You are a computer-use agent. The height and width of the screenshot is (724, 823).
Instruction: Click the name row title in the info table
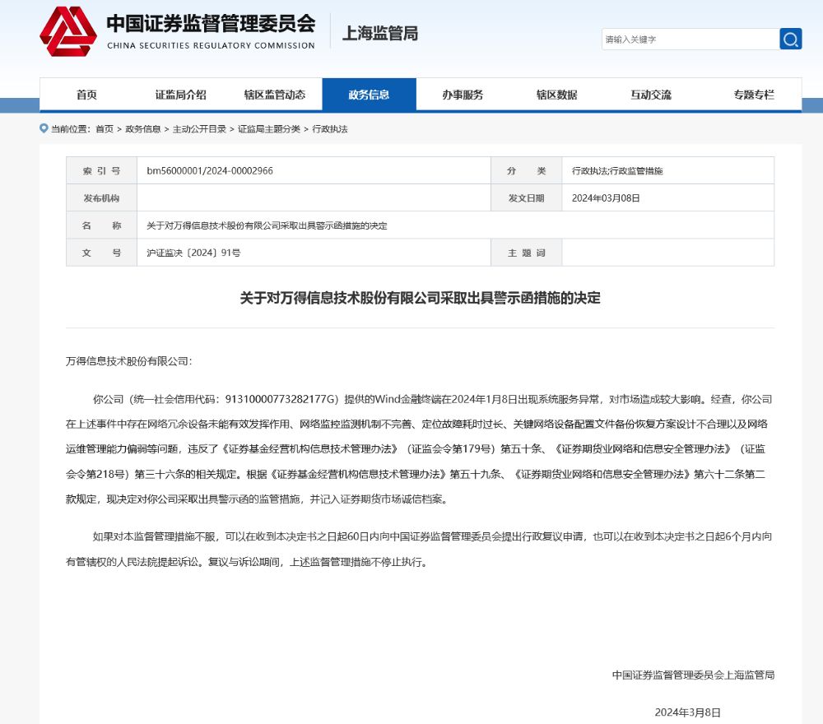coord(267,225)
